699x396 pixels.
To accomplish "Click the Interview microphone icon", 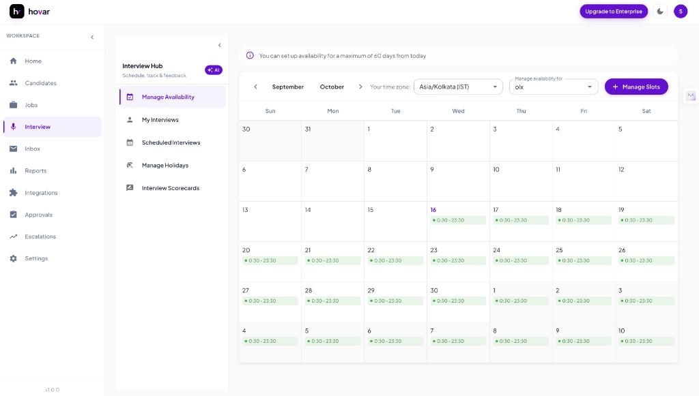I will coord(14,127).
